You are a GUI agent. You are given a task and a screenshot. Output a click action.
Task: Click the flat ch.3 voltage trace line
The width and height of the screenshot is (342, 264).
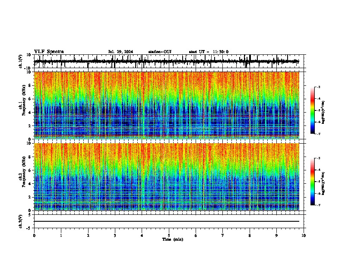coord(167,221)
